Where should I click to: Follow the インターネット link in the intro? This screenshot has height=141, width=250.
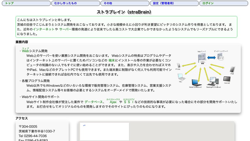[44, 29]
